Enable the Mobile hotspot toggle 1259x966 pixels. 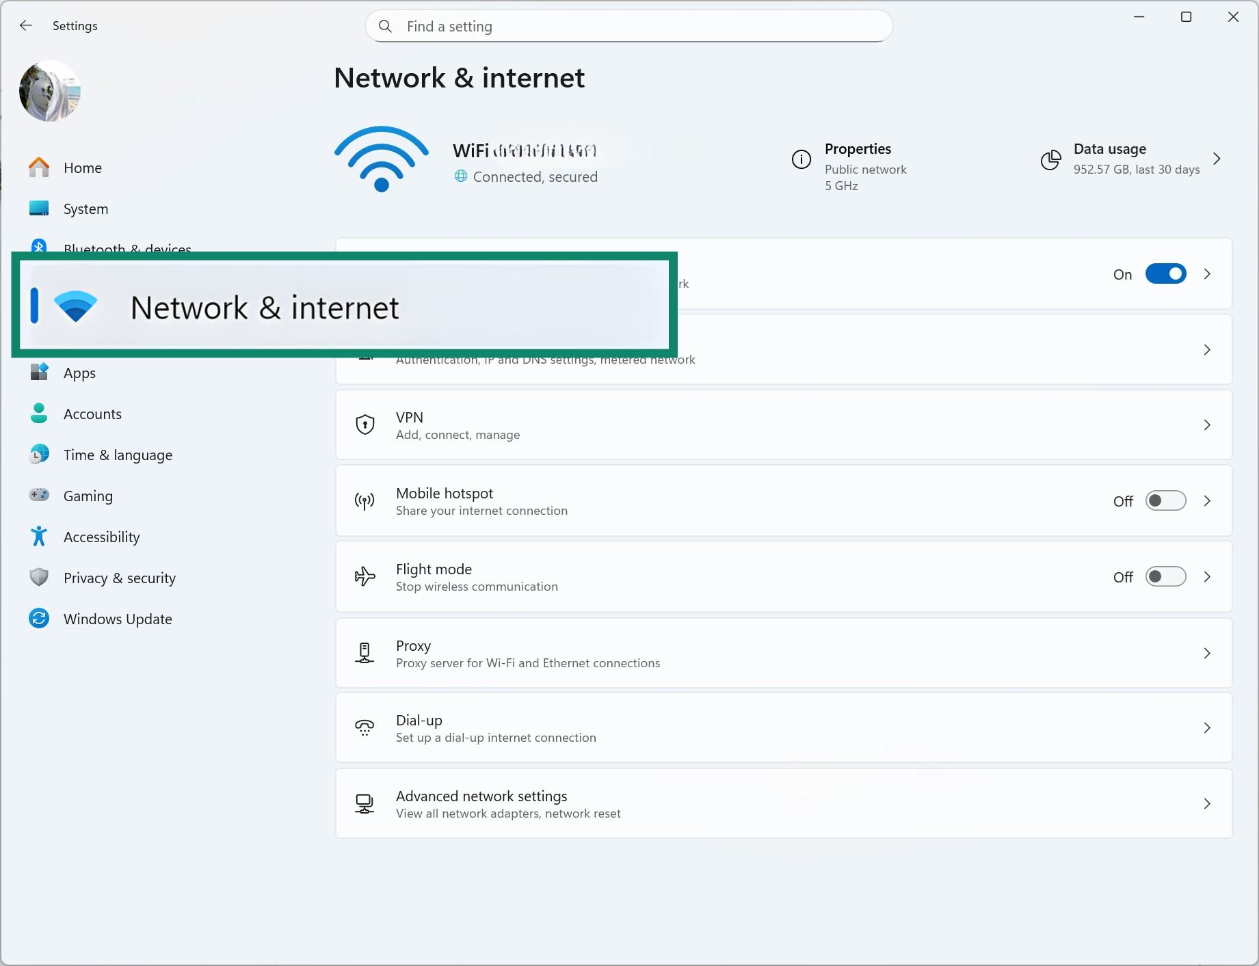(x=1166, y=501)
